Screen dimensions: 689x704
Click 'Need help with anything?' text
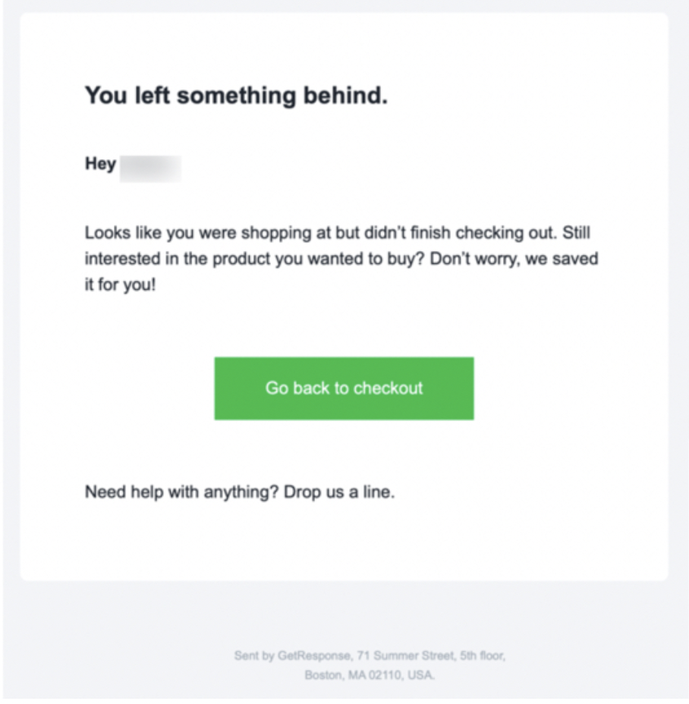click(x=182, y=492)
